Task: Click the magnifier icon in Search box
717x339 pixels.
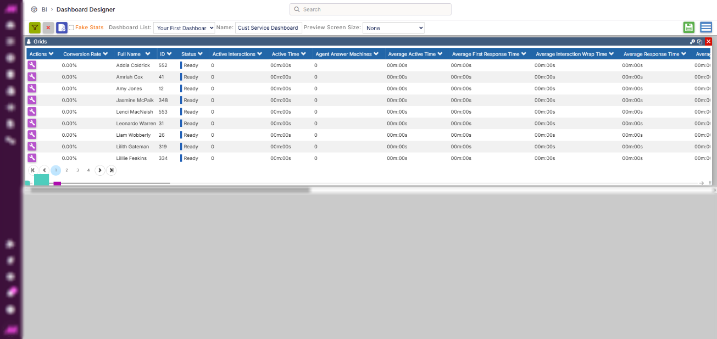Action: (x=297, y=9)
